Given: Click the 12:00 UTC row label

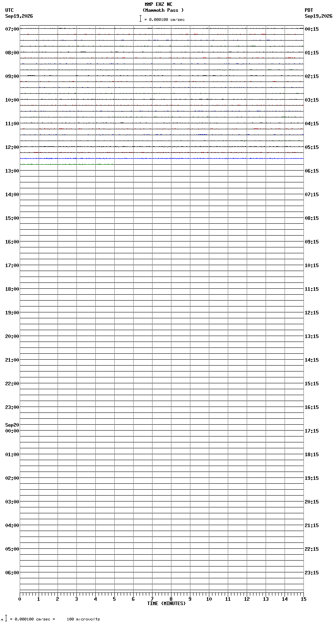Looking at the screenshot, I should point(12,147).
